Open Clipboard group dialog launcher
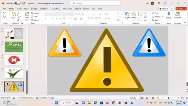188x106 pixels. coord(22,23)
